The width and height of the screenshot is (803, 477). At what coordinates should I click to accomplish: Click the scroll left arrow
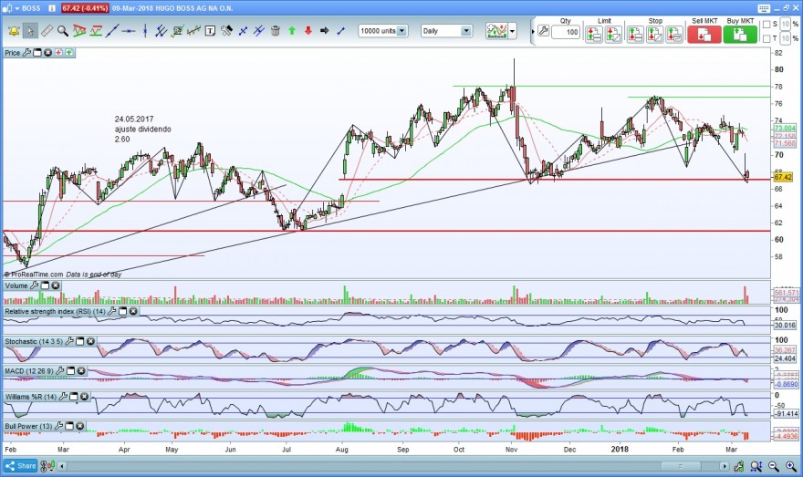(x=62, y=466)
